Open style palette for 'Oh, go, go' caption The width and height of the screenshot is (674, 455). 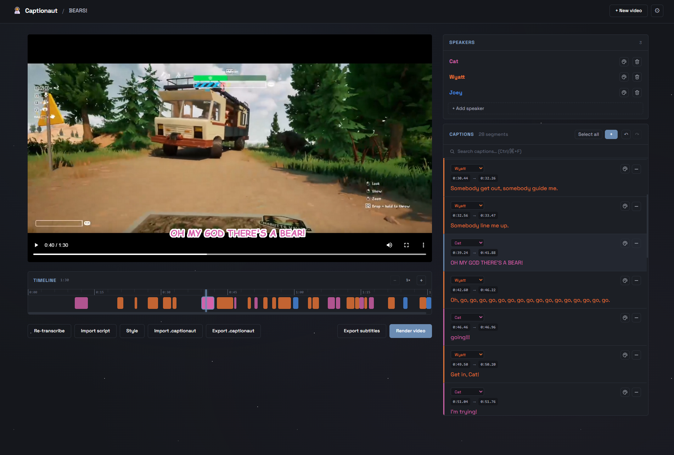(x=625, y=281)
